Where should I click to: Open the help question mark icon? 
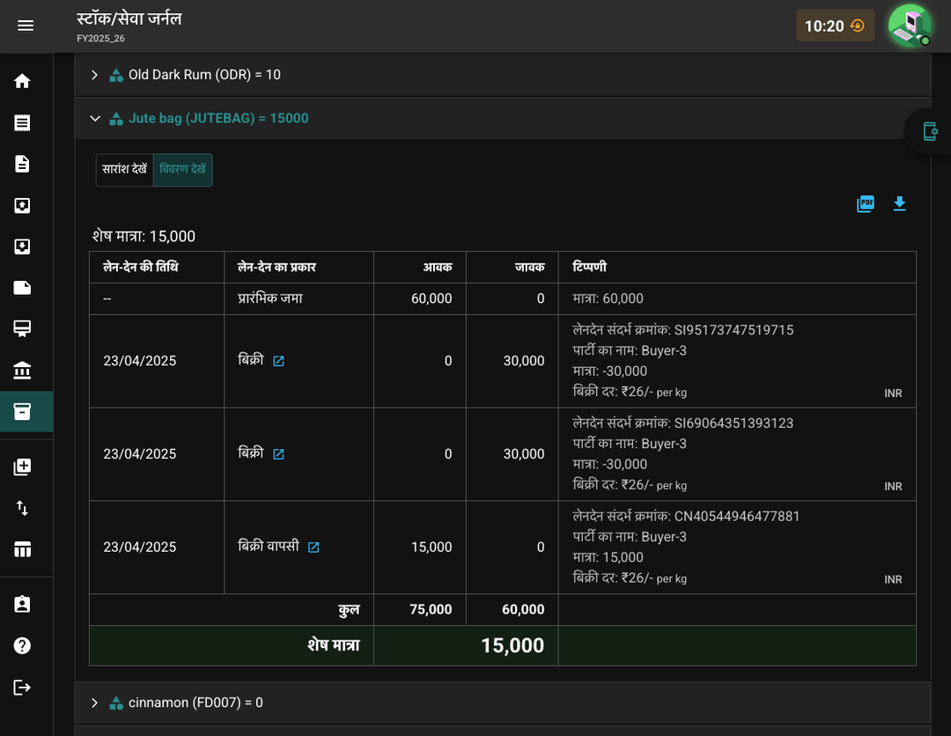(22, 645)
